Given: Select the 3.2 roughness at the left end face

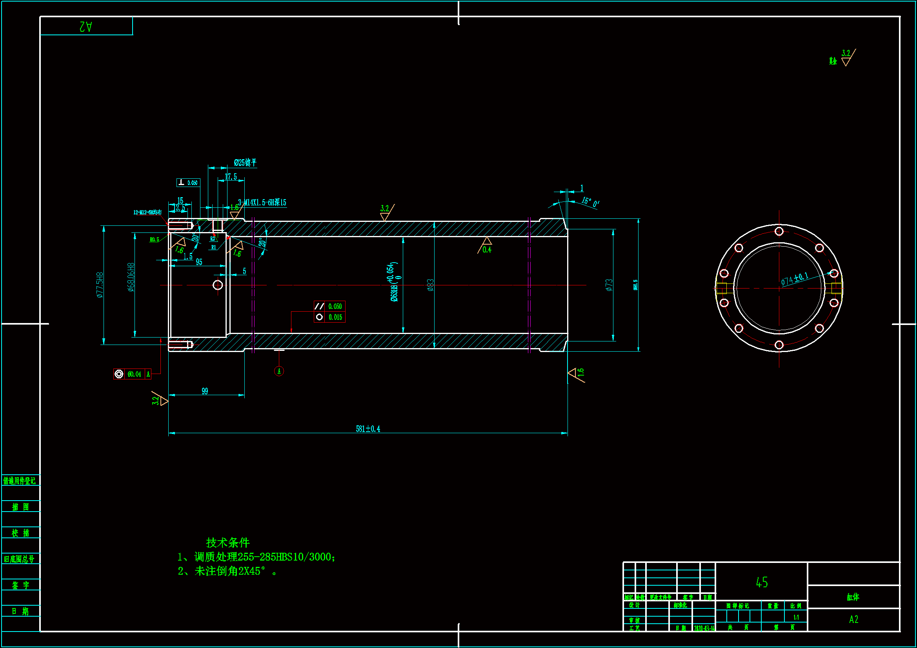Looking at the screenshot, I should click(159, 399).
